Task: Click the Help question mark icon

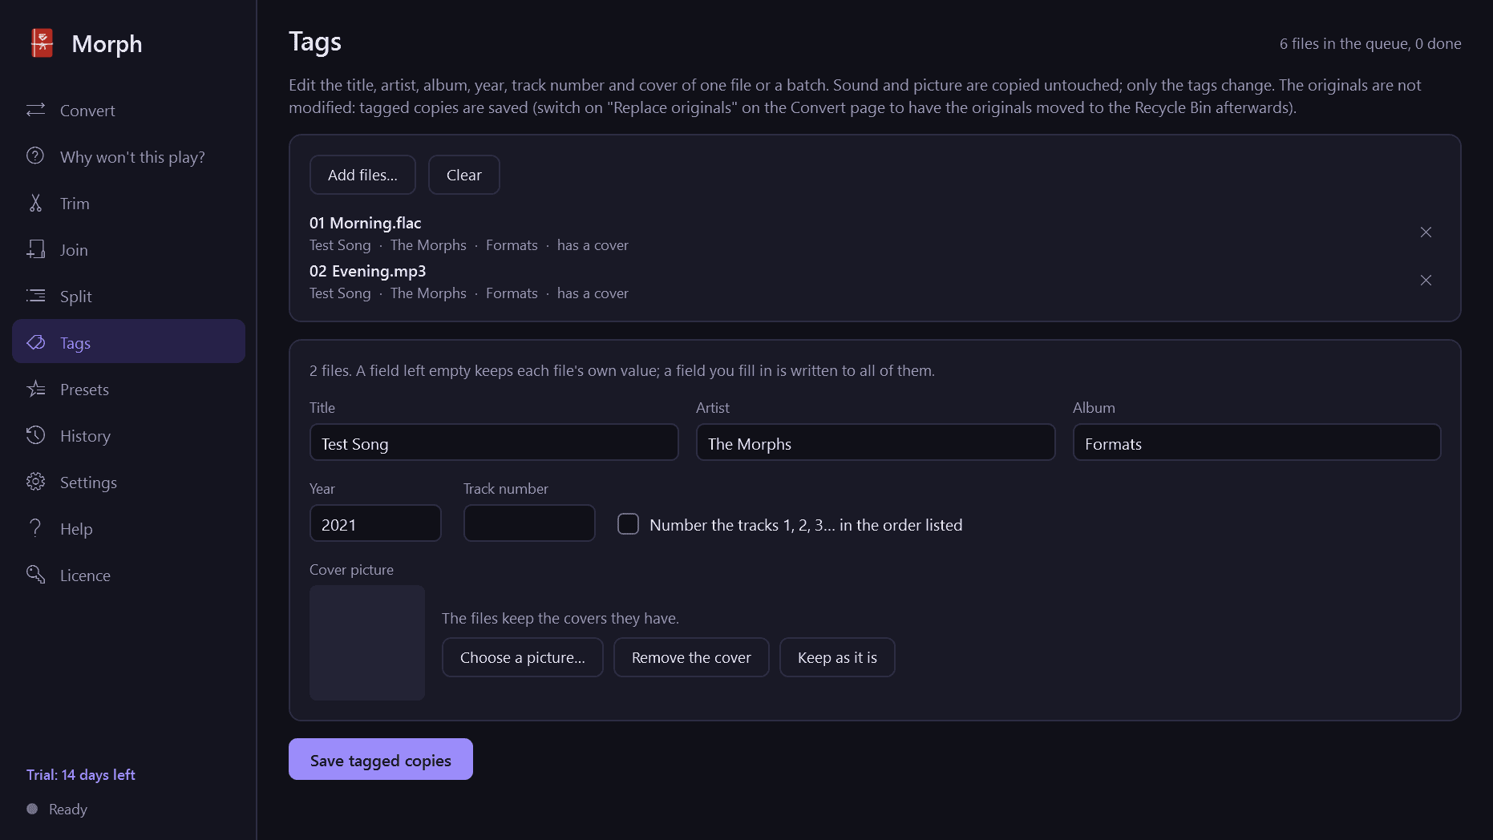Action: (x=35, y=527)
